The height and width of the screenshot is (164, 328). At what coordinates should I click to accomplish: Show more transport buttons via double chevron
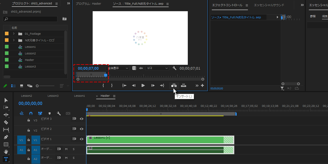(x=197, y=85)
